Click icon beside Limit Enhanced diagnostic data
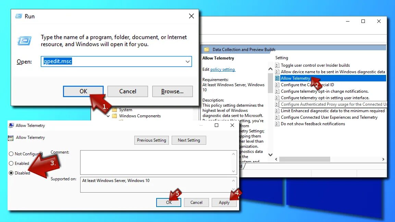Image resolution: width=395 pixels, height=222 pixels. (277, 111)
